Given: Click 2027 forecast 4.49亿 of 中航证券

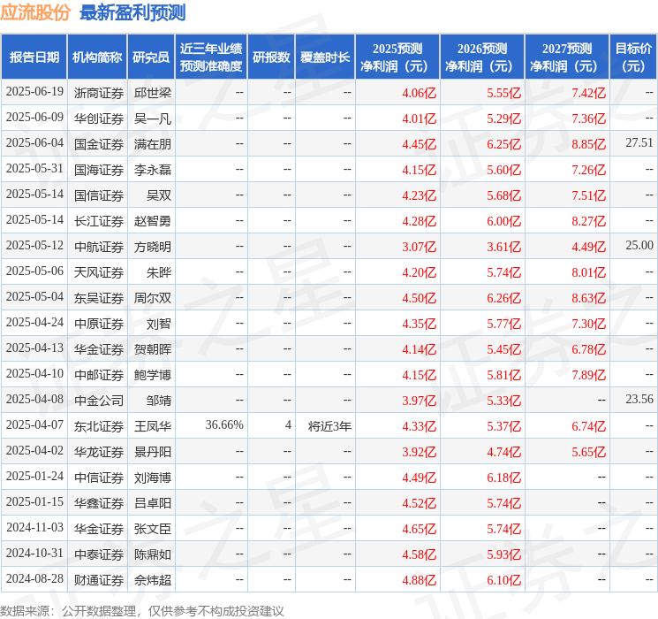Looking at the screenshot, I should click(x=589, y=247).
